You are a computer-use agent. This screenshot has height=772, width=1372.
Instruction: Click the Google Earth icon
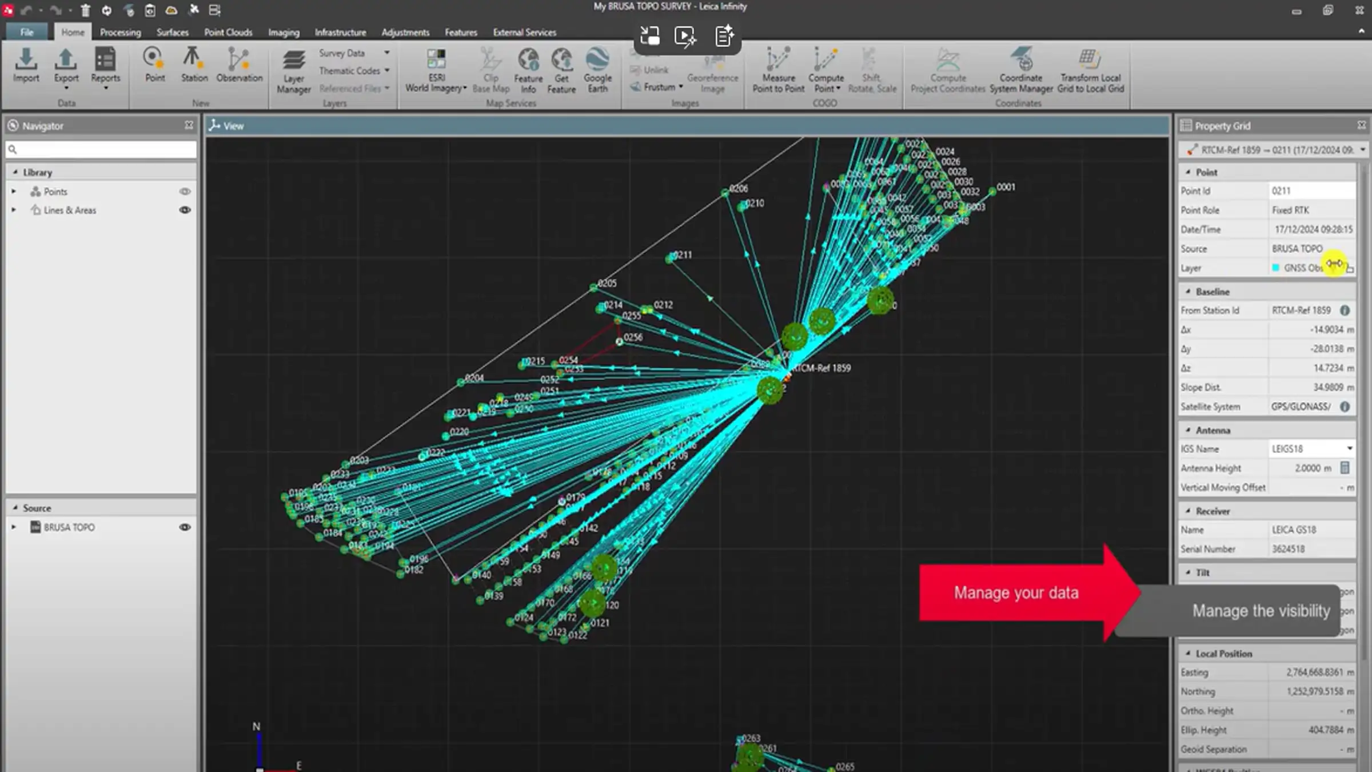coord(597,69)
